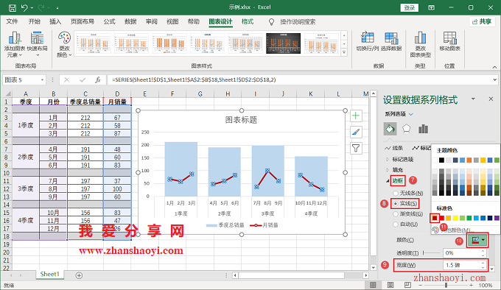Viewport: 501px width, 290px height.
Task: Pick black theme color swatch
Action: 441,160
